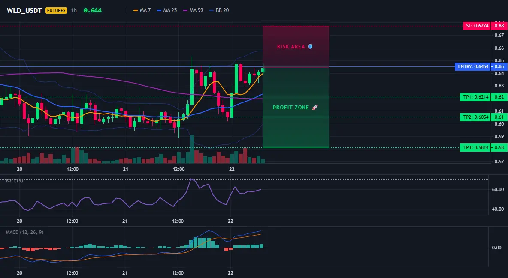Image resolution: width=508 pixels, height=278 pixels.
Task: Toggle the MA 7 legend entry
Action: pyautogui.click(x=142, y=10)
